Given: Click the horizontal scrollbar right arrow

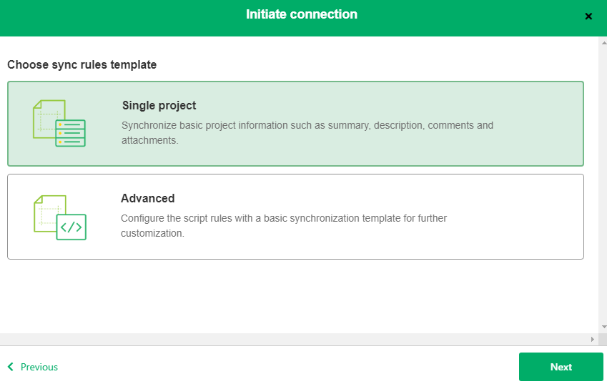Looking at the screenshot, I should coord(592,339).
